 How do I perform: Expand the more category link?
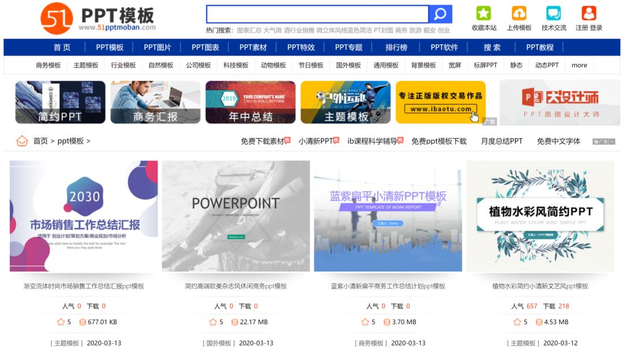pyautogui.click(x=579, y=65)
